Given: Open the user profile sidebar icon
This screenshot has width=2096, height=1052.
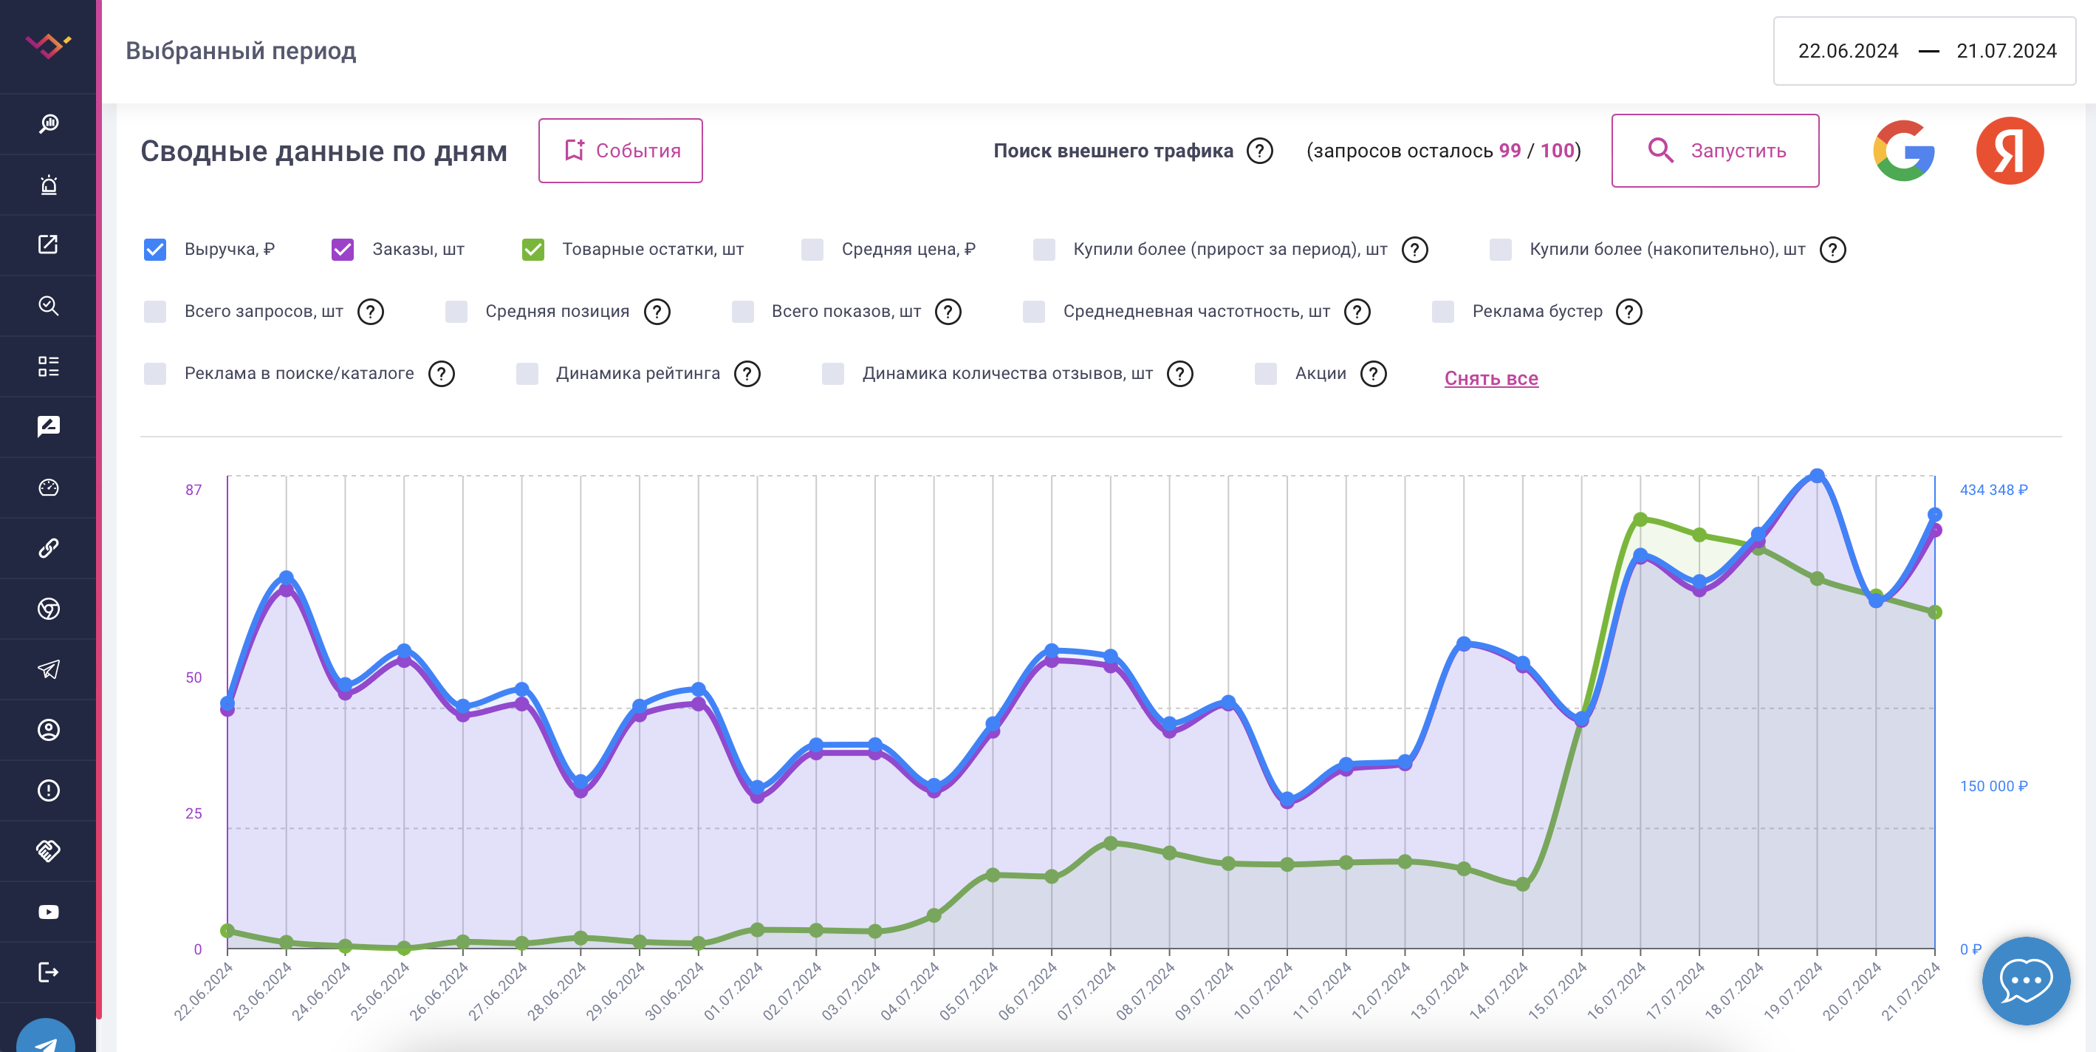Looking at the screenshot, I should (48, 730).
